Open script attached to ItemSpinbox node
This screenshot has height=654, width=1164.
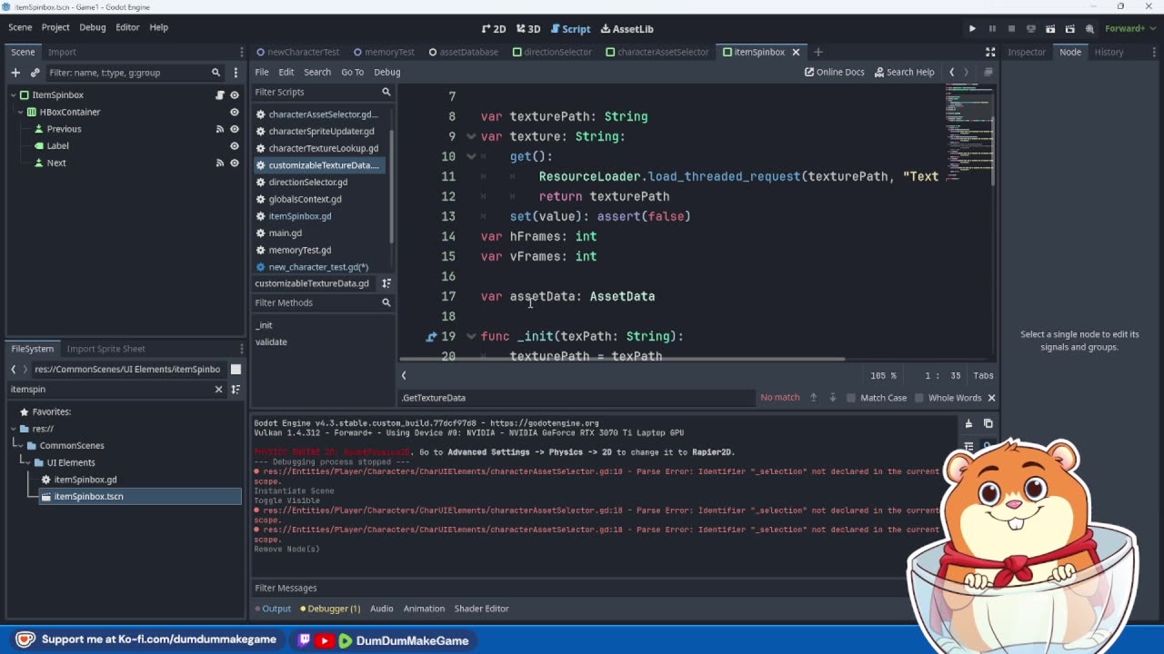pyautogui.click(x=219, y=95)
